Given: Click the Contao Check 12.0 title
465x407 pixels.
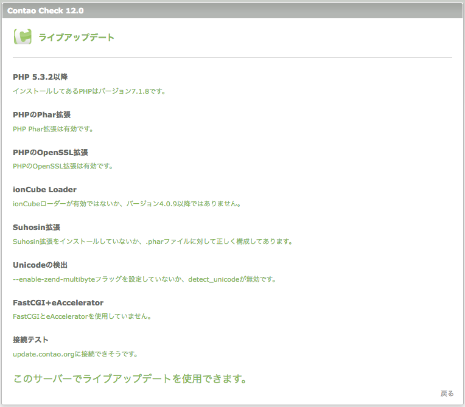Looking at the screenshot, I should (x=46, y=11).
